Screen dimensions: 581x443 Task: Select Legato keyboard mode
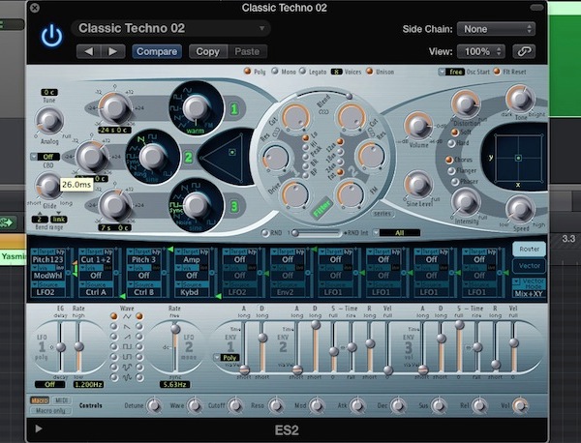tap(303, 71)
